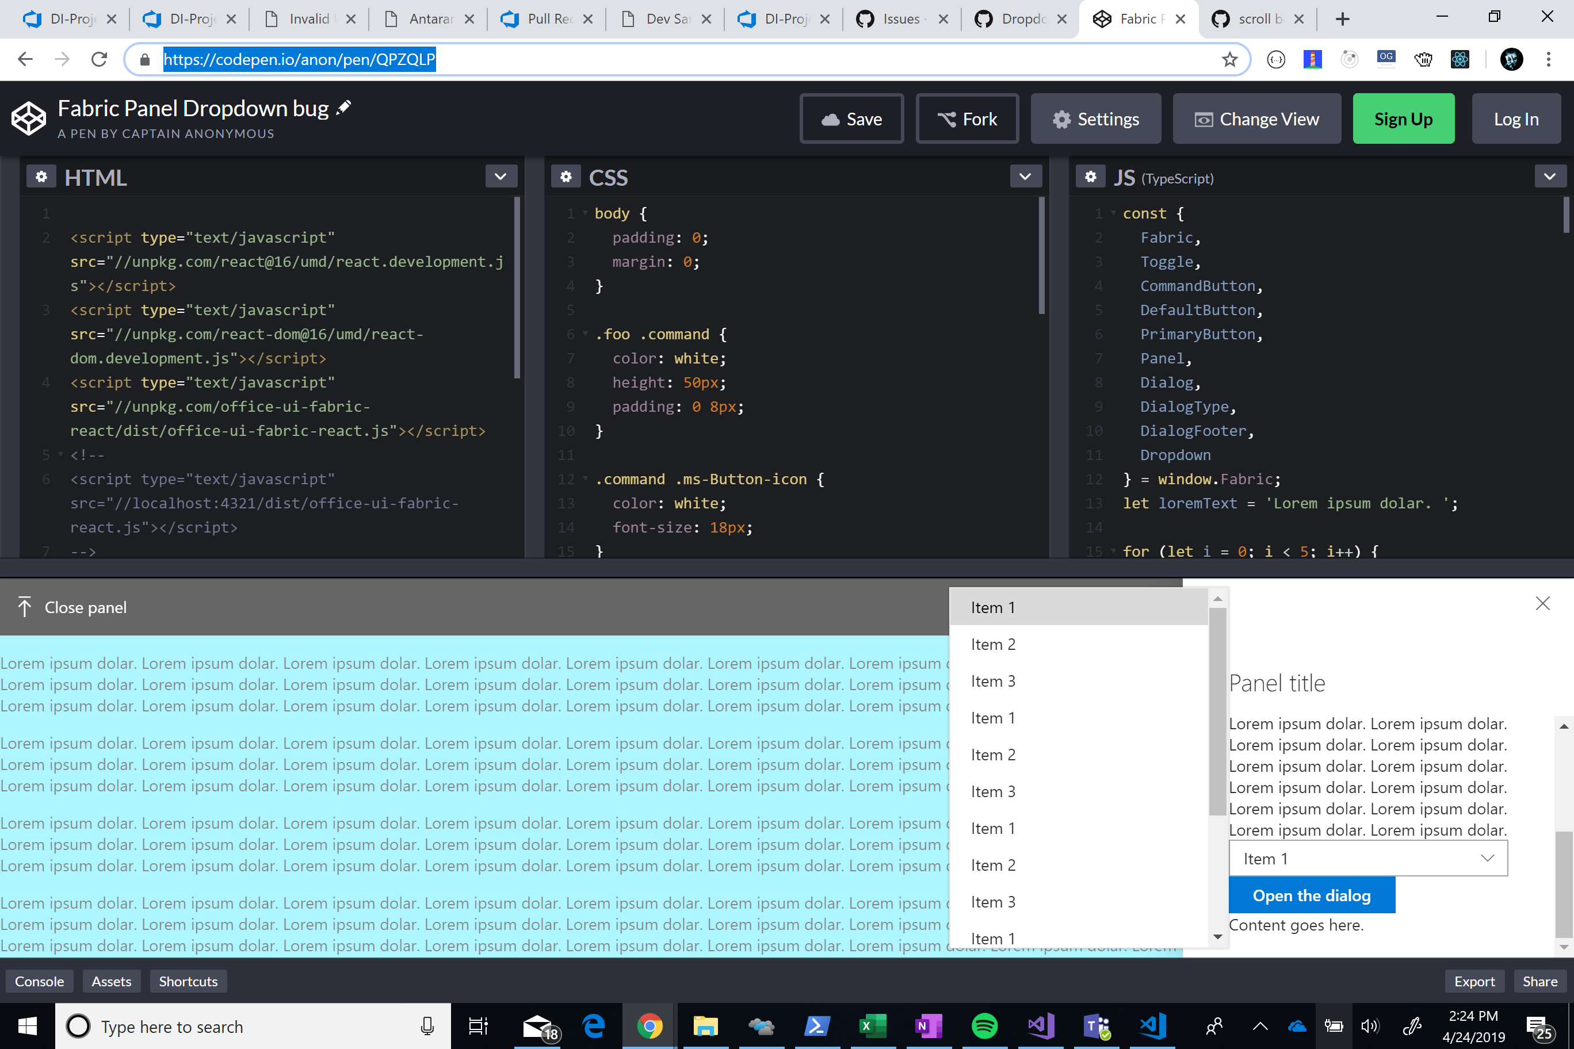Switch to the Console tab
This screenshot has height=1049, width=1574.
(39, 981)
